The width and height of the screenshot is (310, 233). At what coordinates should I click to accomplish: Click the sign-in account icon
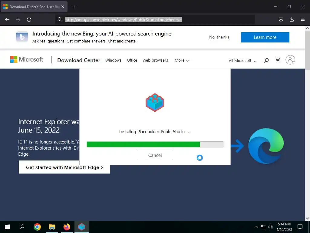[290, 60]
